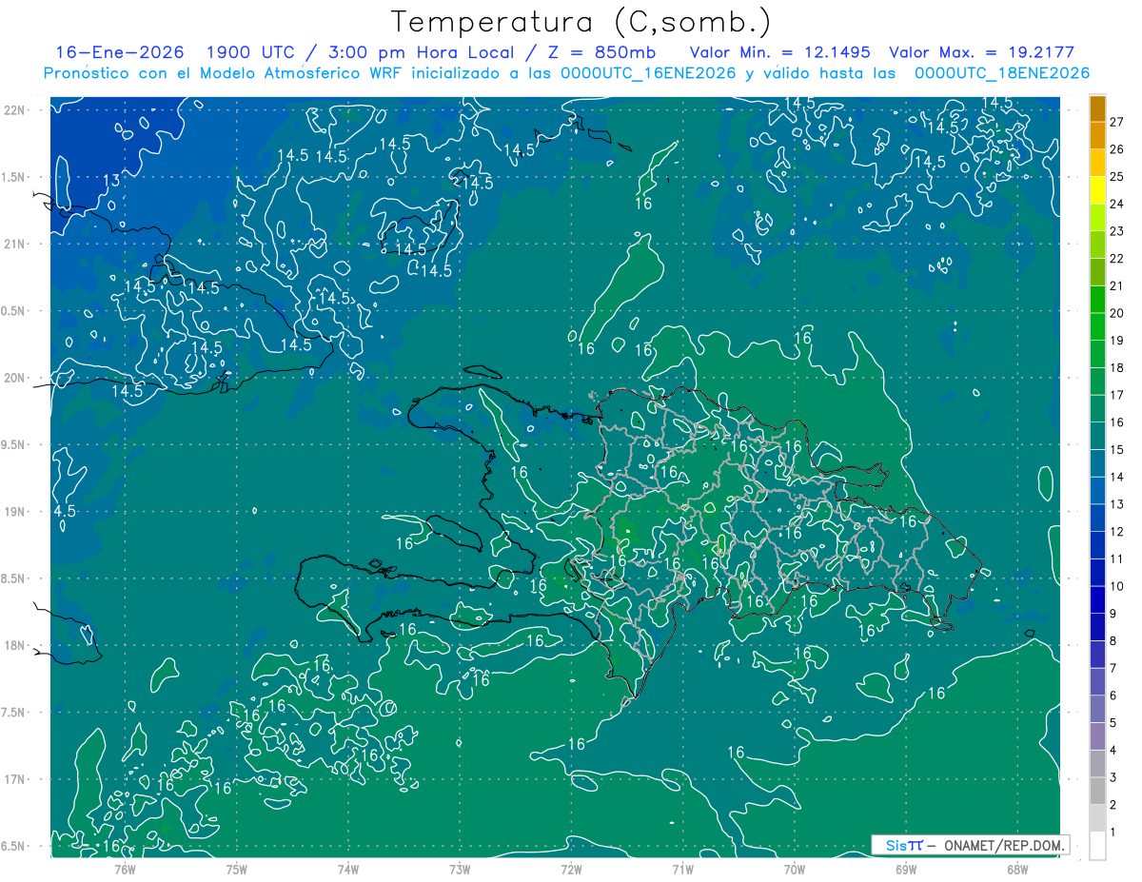Click the "76W" longitude axis label
Screen dimensions: 1142x882
point(125,869)
